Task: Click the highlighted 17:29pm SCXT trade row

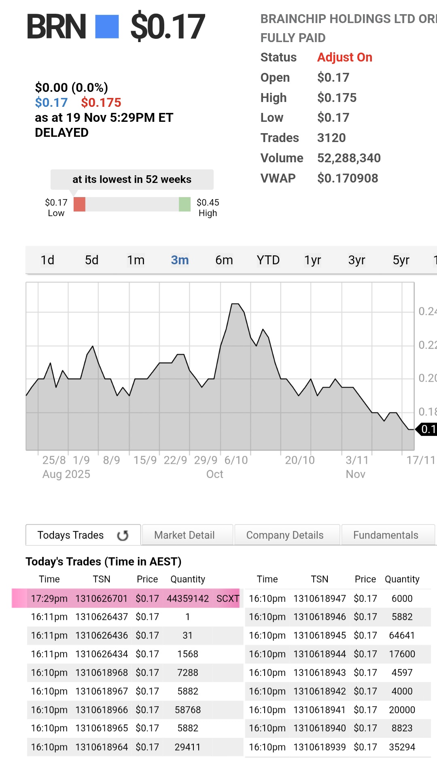Action: (126, 599)
